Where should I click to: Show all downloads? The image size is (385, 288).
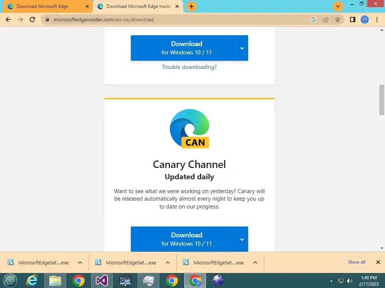356,262
